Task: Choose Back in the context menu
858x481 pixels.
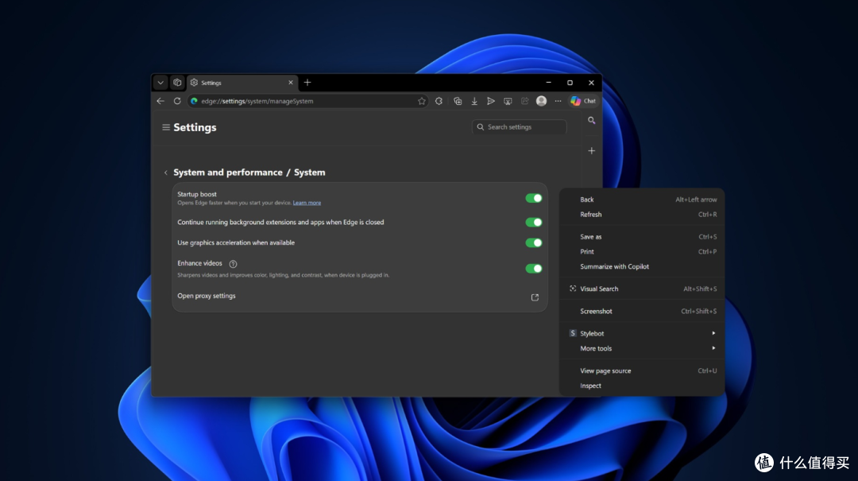Action: point(642,200)
